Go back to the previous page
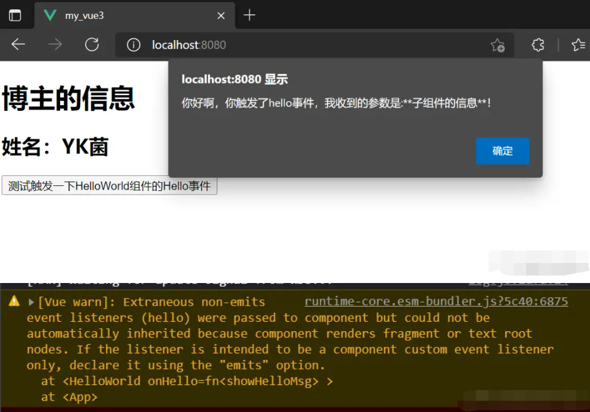Viewport: 590px width, 412px height. tap(18, 45)
